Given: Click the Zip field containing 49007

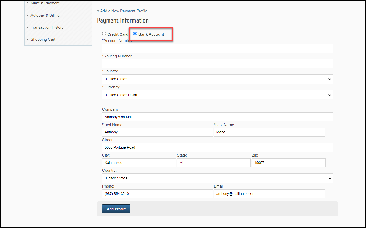Looking at the screenshot, I should [289, 163].
